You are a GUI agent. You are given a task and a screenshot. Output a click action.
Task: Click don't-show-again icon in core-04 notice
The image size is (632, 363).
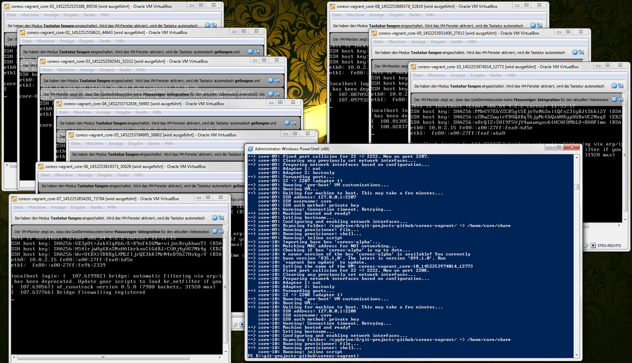coord(294,123)
